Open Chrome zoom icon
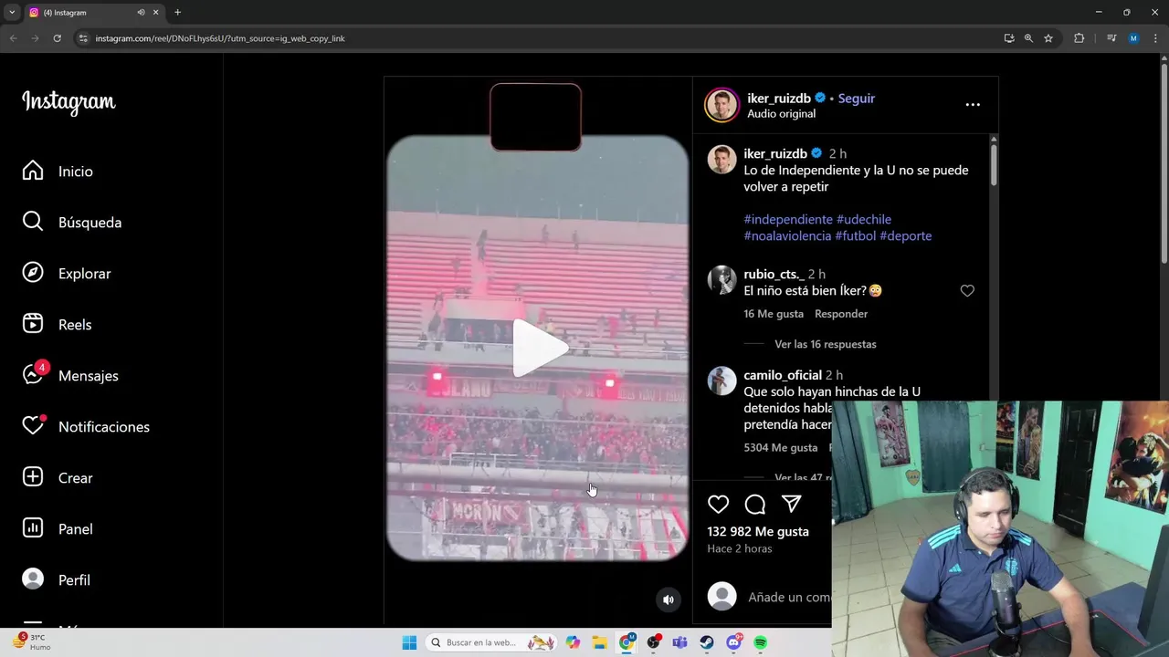 [x=1028, y=38]
